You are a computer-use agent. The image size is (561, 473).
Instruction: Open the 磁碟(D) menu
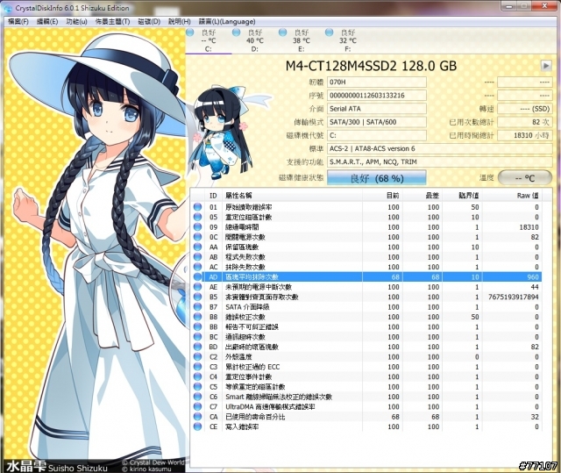149,21
